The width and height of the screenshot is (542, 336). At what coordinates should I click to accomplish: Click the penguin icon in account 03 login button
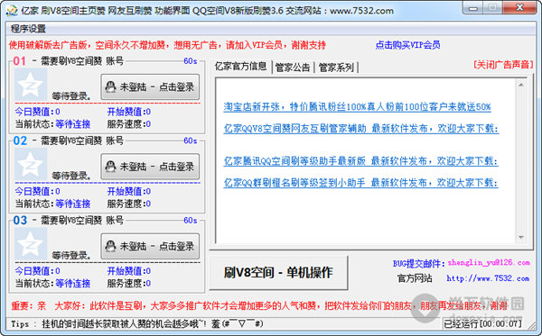point(110,246)
